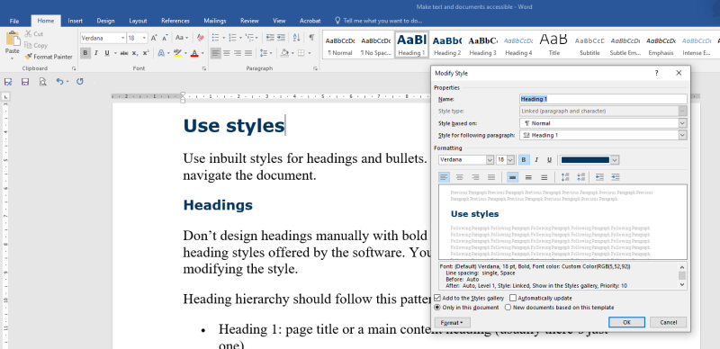Set double line spacing in Modify Style
Viewport: 720px width, 349px height.
(544, 177)
